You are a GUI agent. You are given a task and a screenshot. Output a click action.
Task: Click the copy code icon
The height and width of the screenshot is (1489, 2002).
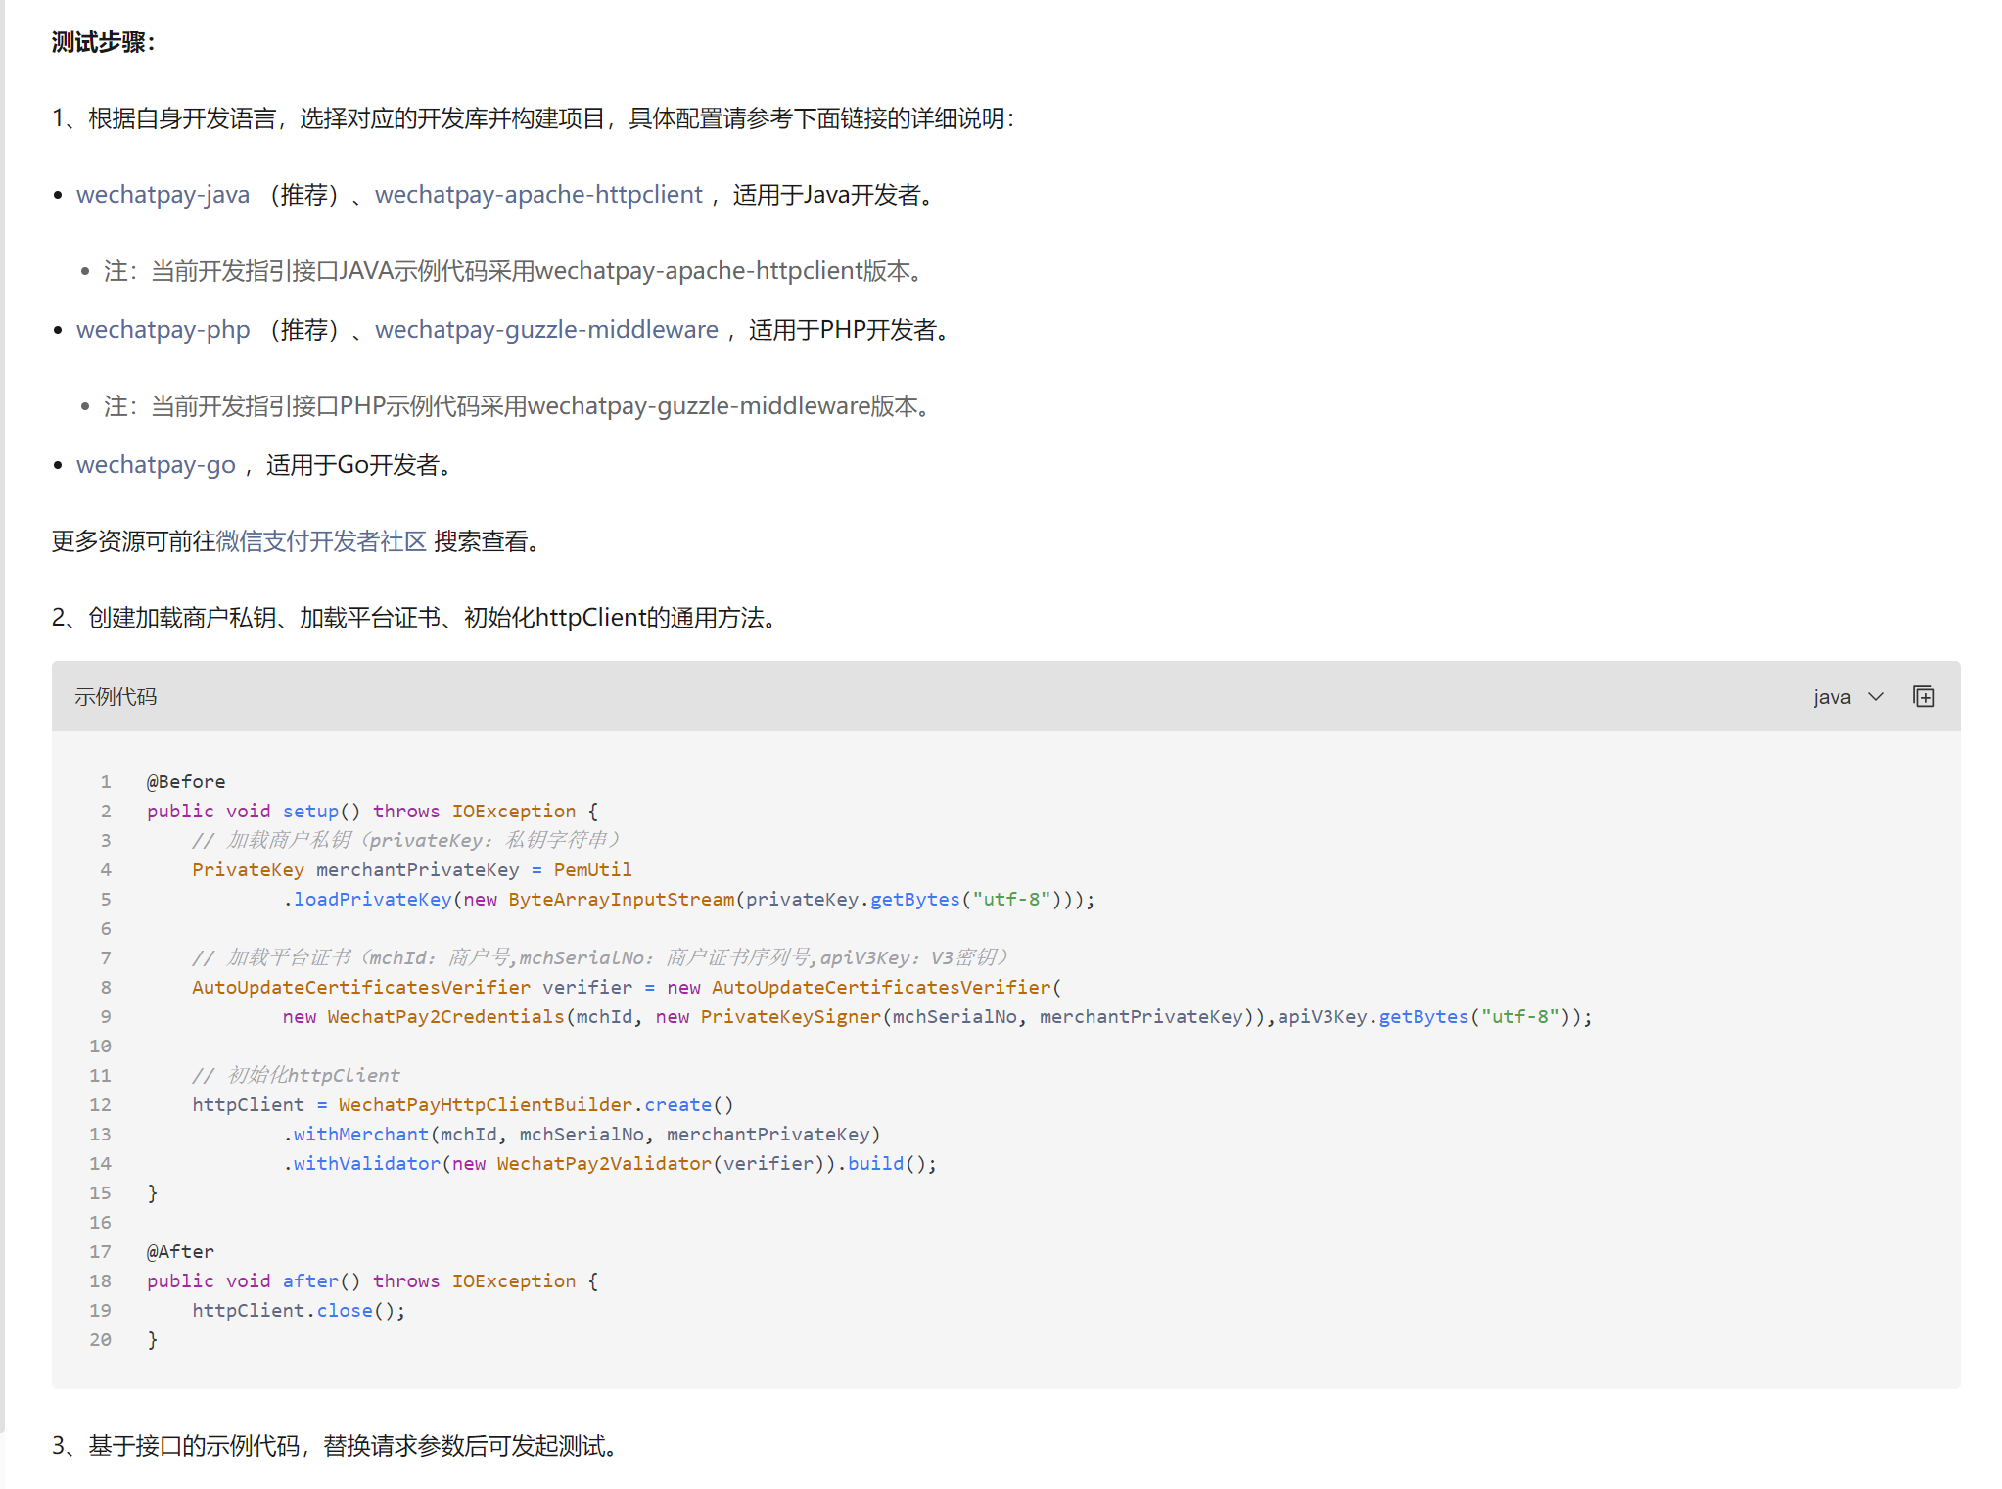pos(1923,696)
